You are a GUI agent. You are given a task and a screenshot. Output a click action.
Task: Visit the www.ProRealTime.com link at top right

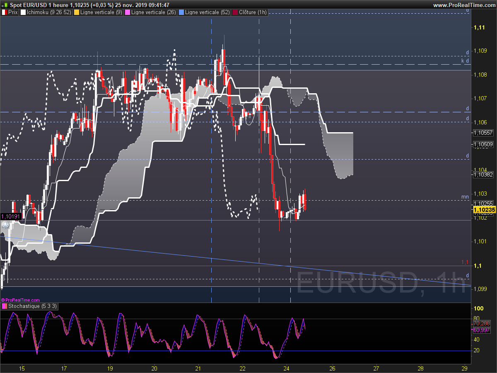point(464,5)
